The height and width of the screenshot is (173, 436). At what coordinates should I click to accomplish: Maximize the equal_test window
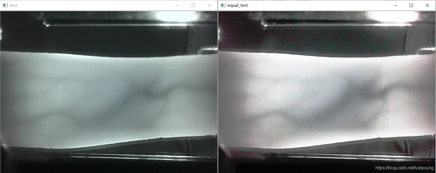[x=411, y=5]
